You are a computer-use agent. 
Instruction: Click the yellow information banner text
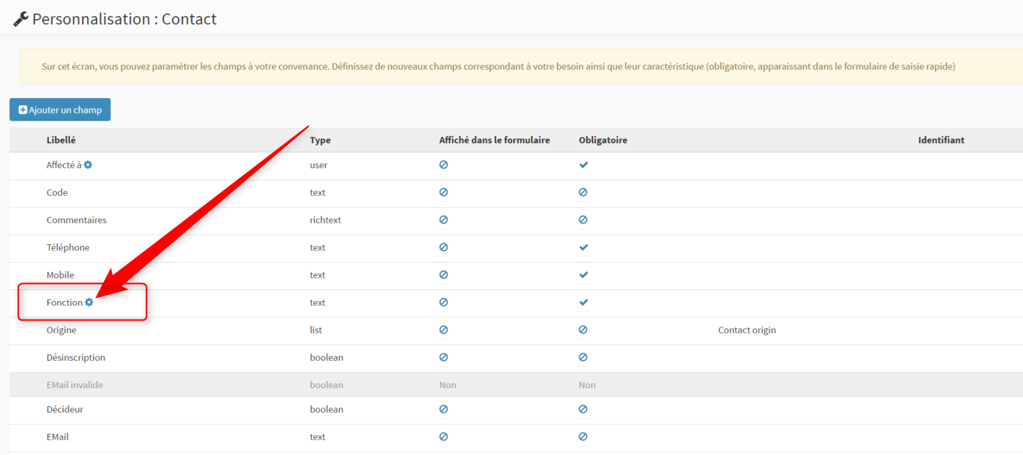point(498,66)
